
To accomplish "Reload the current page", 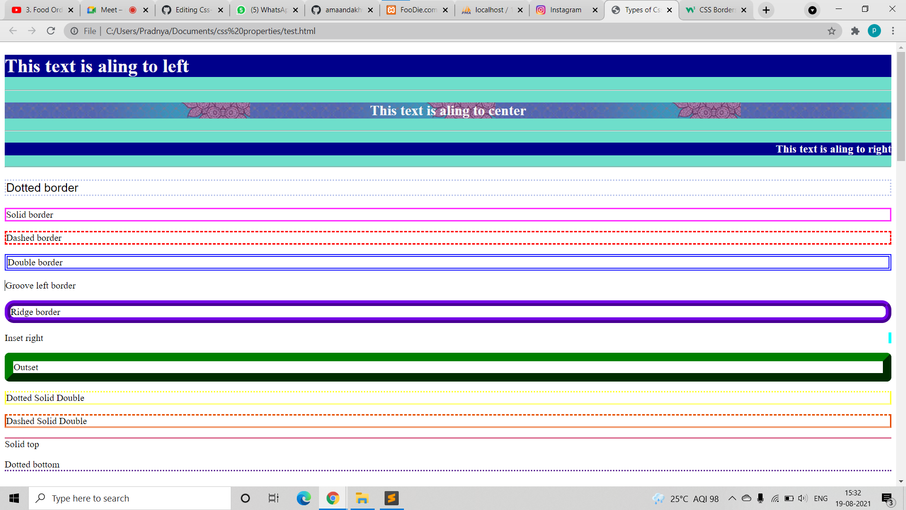I will [51, 31].
